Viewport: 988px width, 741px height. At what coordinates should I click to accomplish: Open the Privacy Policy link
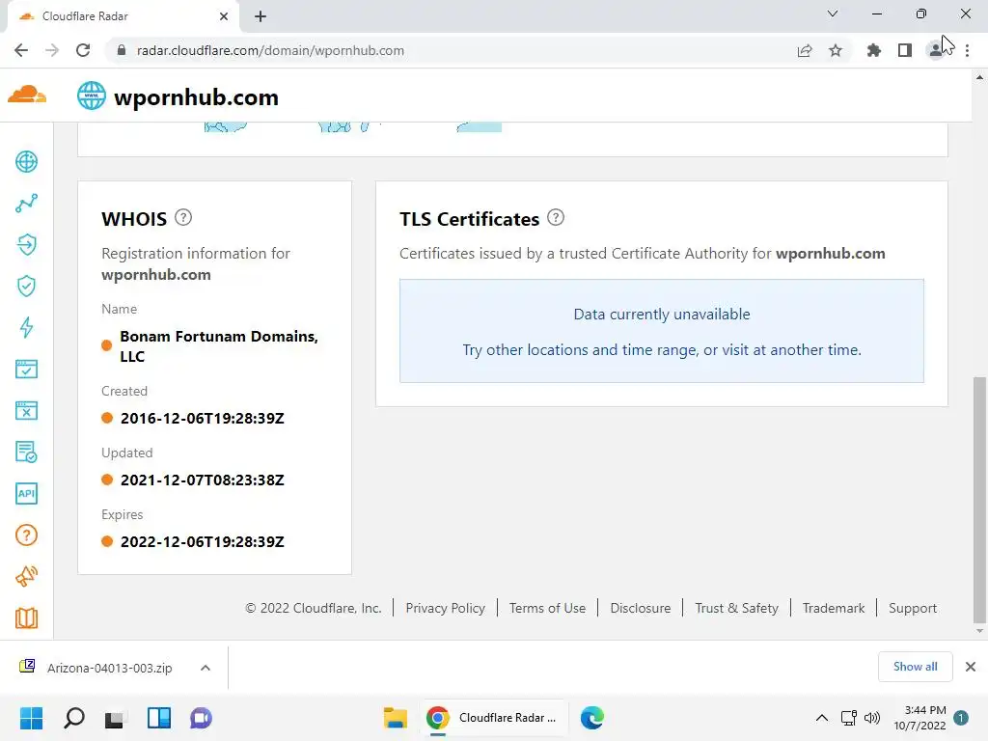(446, 608)
